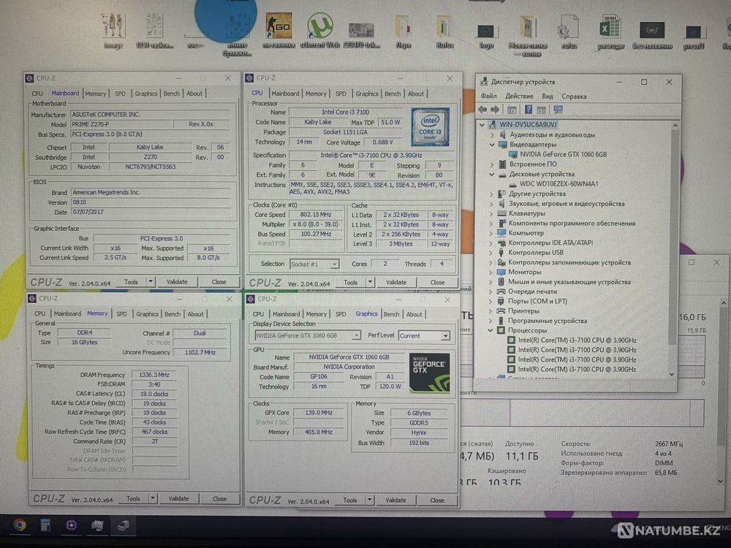Open Chrome from the taskbar

tap(19, 525)
